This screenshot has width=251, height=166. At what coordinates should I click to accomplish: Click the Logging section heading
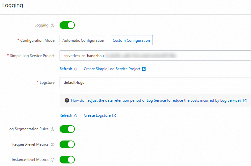[x=13, y=5]
